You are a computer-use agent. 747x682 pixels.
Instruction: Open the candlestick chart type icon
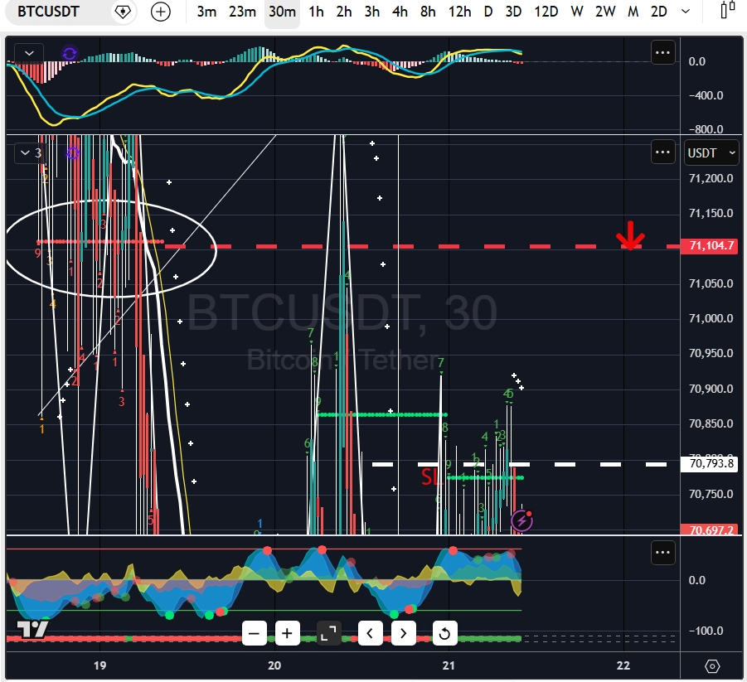click(727, 11)
